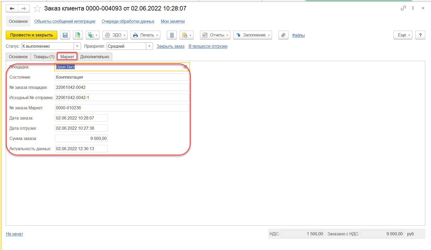Click the Сумма заказа field

[81, 139]
